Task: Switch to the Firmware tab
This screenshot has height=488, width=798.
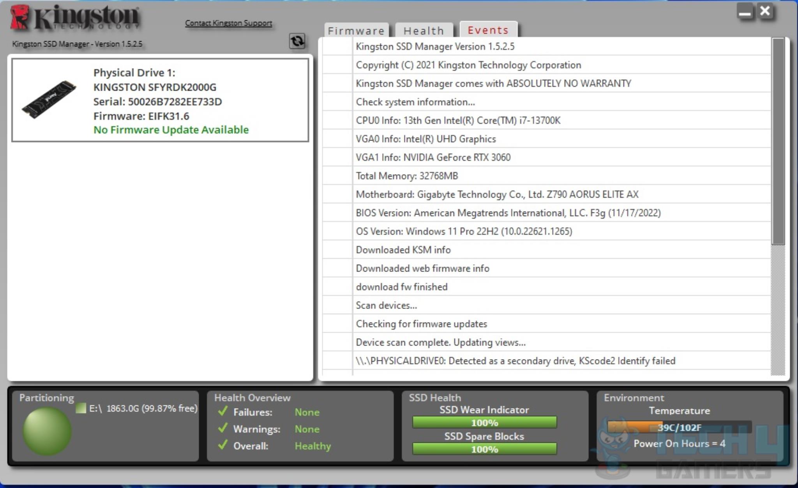Action: [x=356, y=30]
